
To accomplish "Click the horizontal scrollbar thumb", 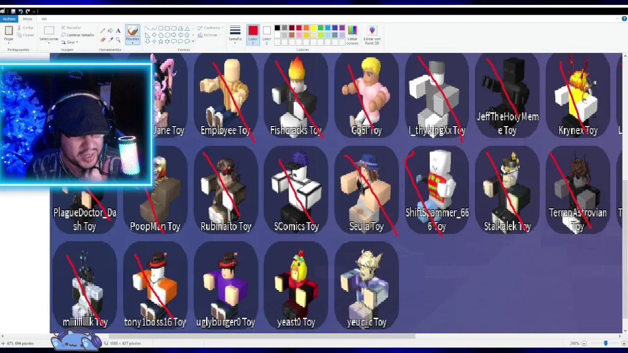I will tap(262, 336).
